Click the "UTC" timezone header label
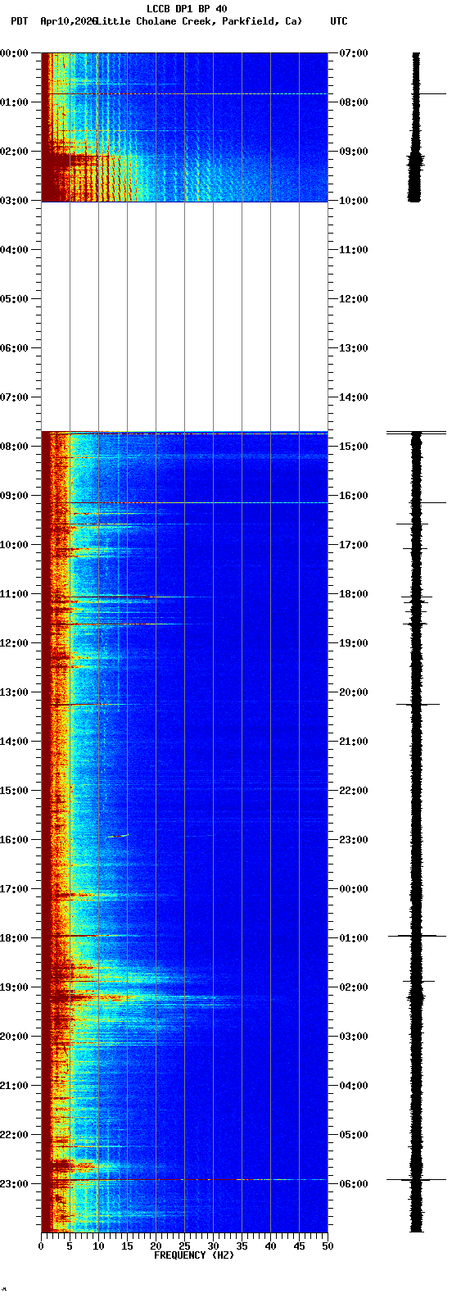The height and width of the screenshot is (1298, 452). tap(339, 21)
